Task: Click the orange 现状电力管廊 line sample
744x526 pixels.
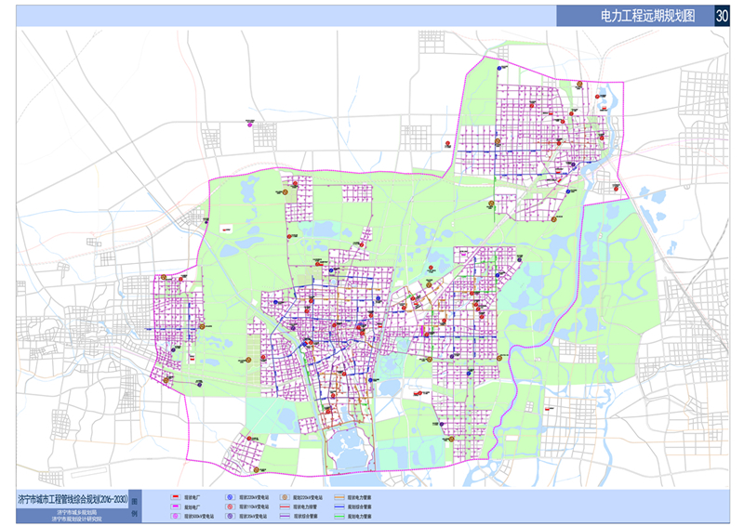Action: pyautogui.click(x=339, y=497)
